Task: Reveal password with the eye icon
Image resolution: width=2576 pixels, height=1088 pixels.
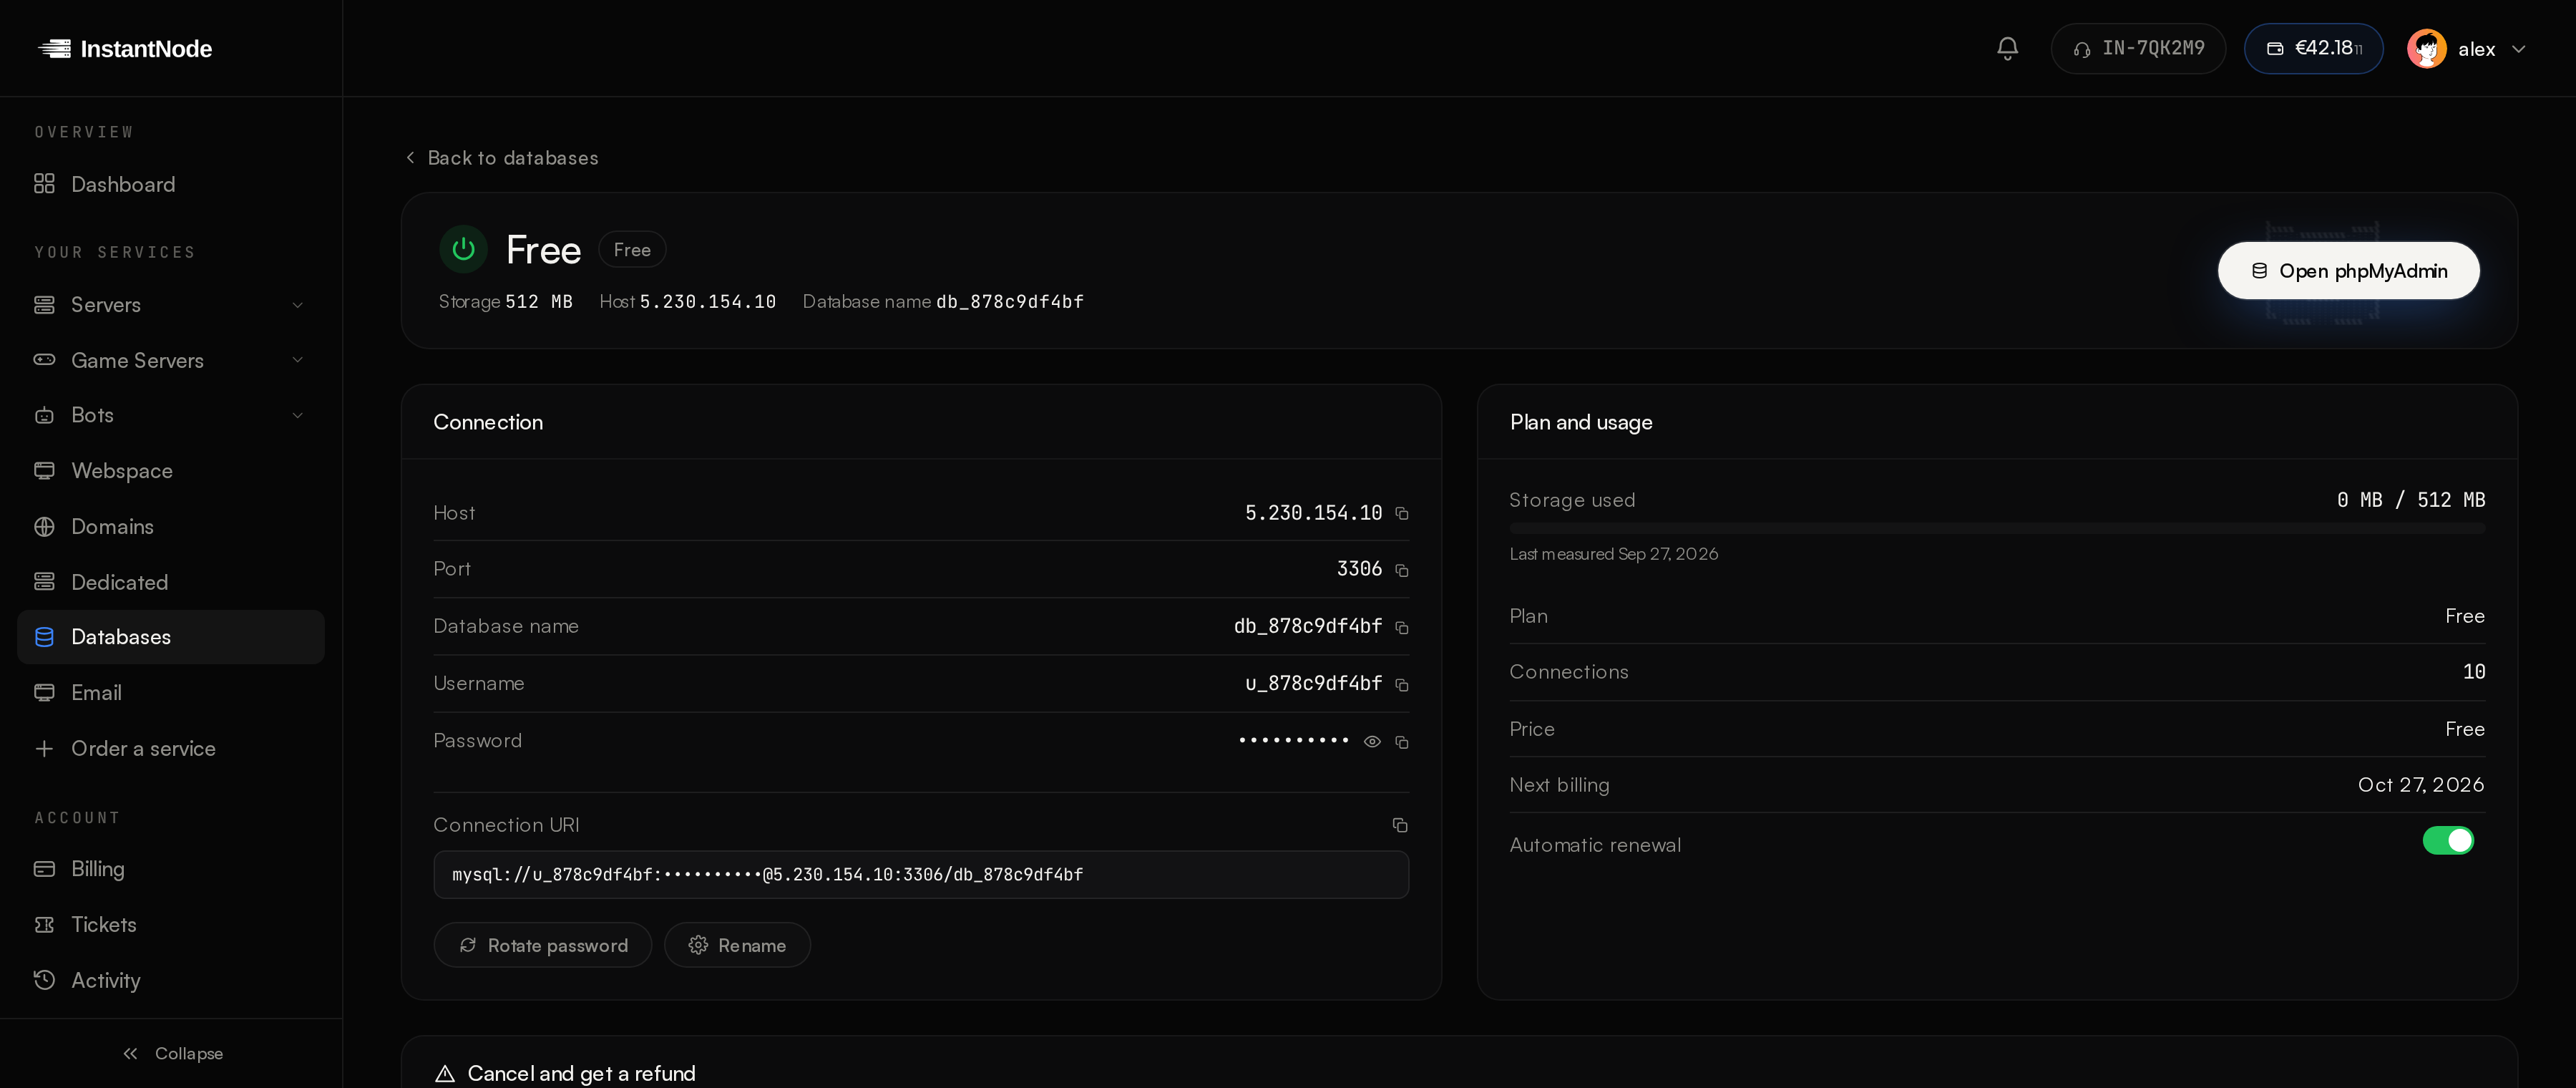Action: click(1372, 742)
